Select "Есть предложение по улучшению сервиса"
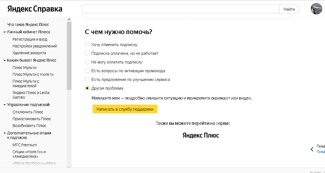The height and width of the screenshot is (173, 325). pos(87,79)
